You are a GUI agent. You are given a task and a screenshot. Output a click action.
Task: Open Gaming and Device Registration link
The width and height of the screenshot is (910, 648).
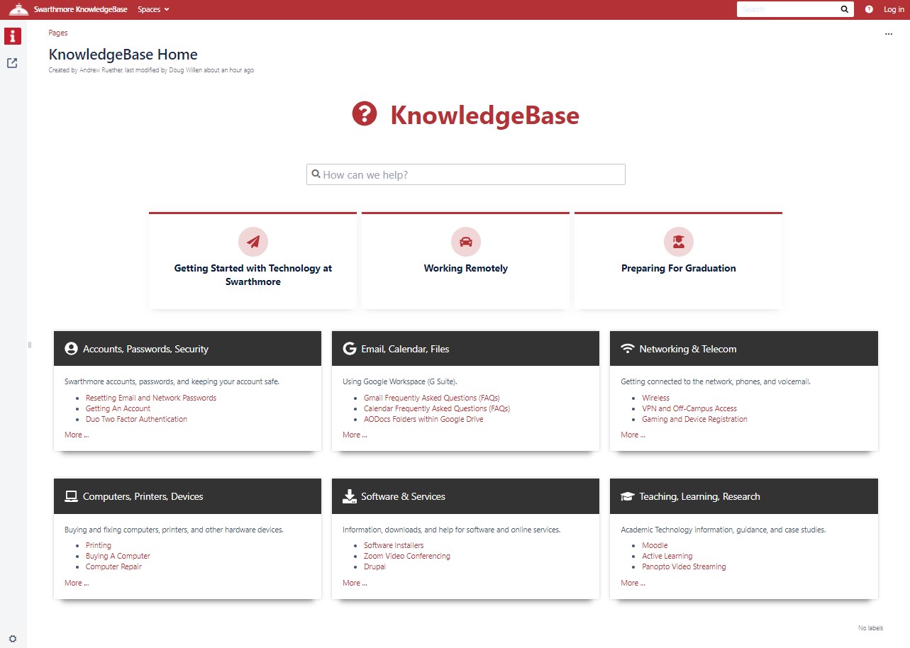(694, 419)
